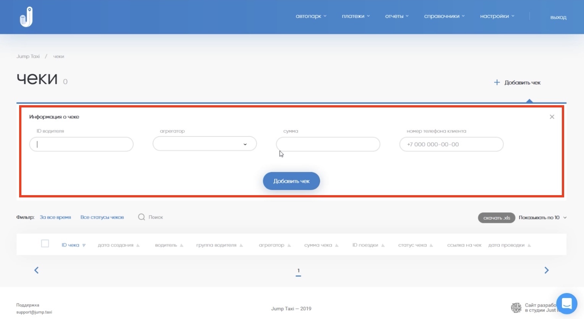Toggle the select-all checkbox in table header
584x319 pixels.
click(x=45, y=244)
